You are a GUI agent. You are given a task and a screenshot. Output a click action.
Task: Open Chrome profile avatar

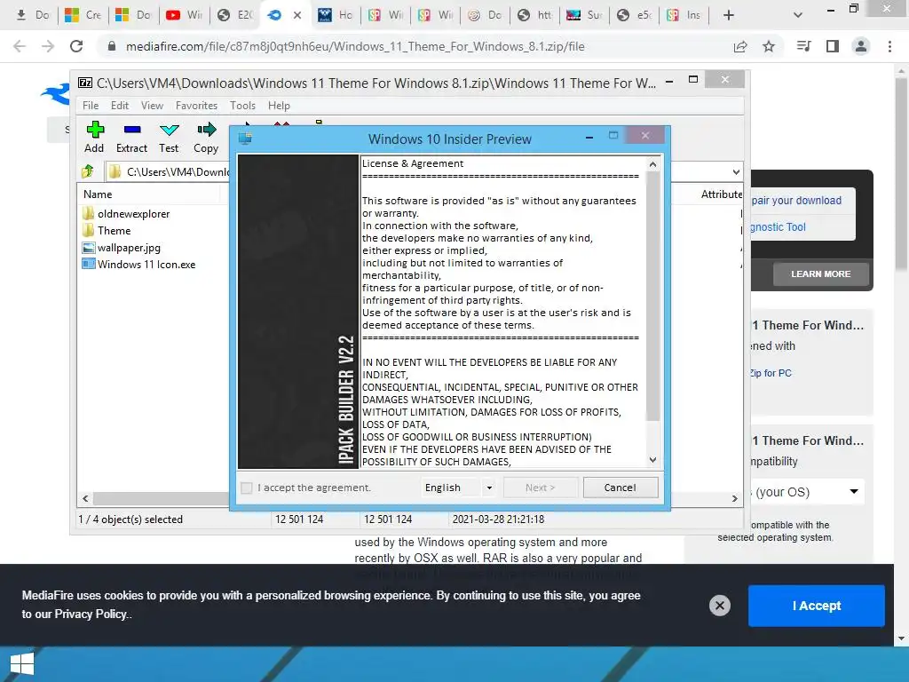[x=861, y=46]
